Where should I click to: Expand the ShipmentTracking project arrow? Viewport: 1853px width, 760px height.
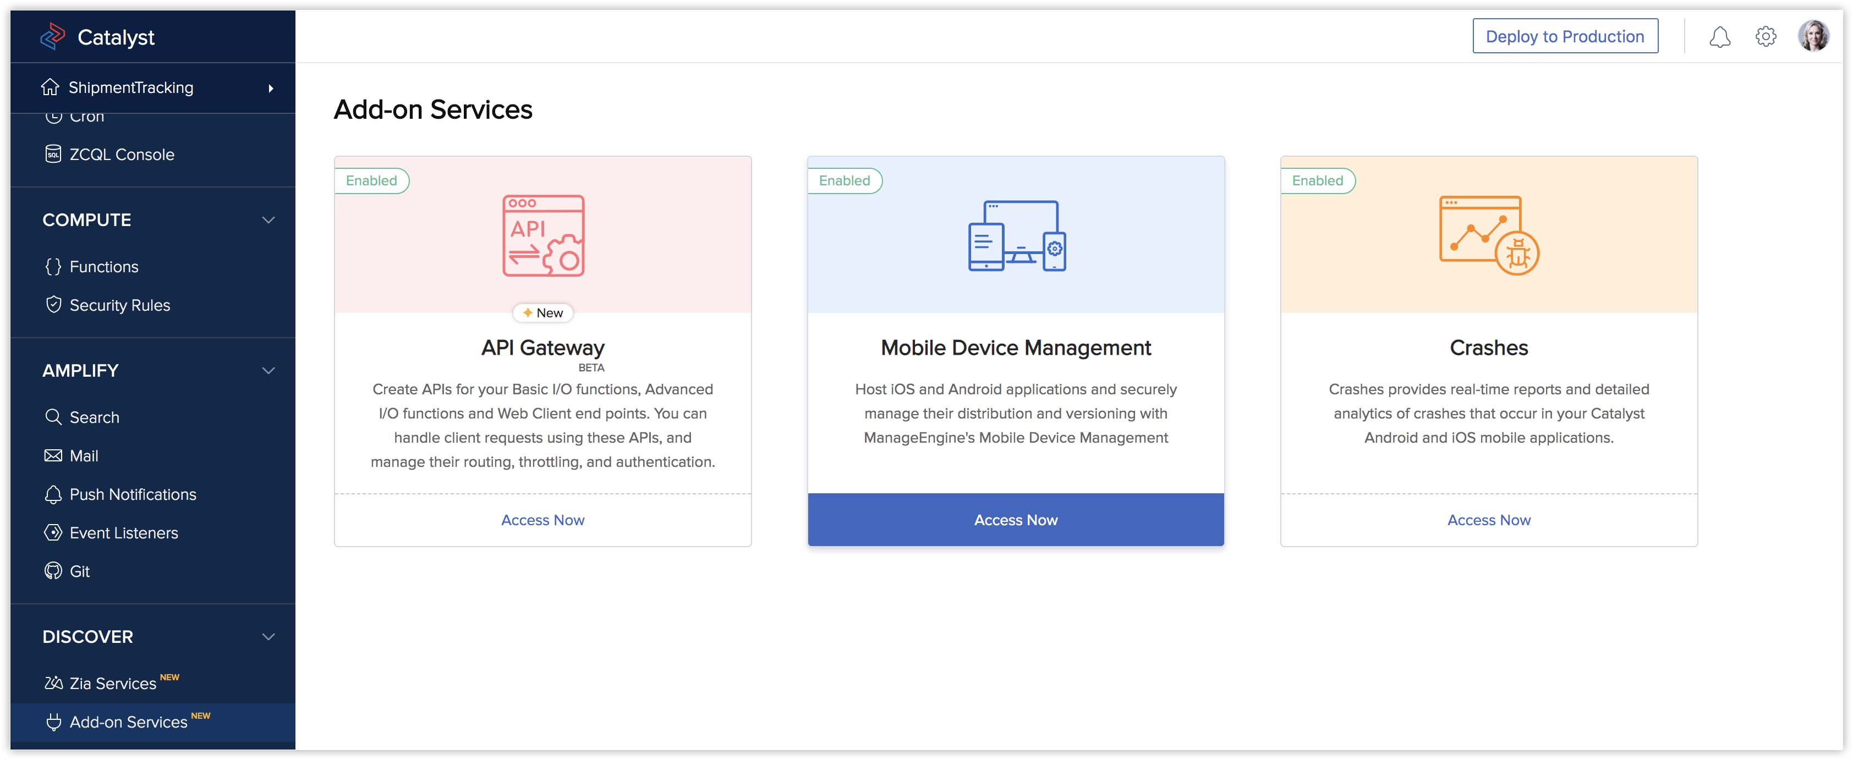[271, 88]
